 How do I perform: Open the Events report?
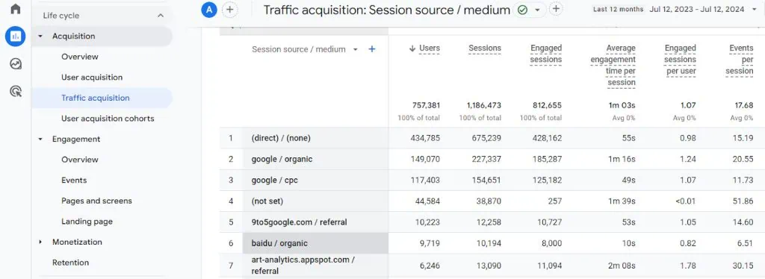[x=74, y=181]
